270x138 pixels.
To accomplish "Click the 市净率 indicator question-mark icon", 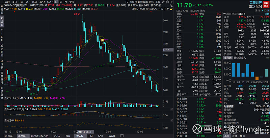I will pos(5,120).
